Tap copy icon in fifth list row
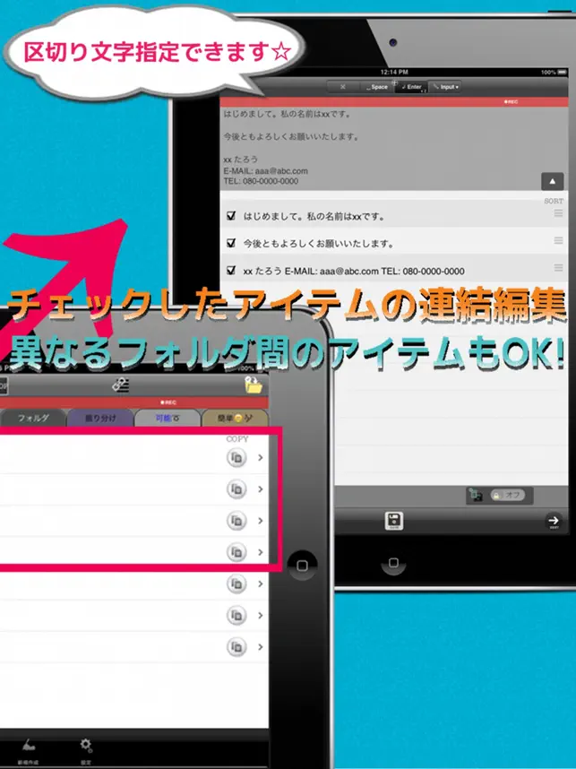This screenshot has width=576, height=769. [x=236, y=583]
